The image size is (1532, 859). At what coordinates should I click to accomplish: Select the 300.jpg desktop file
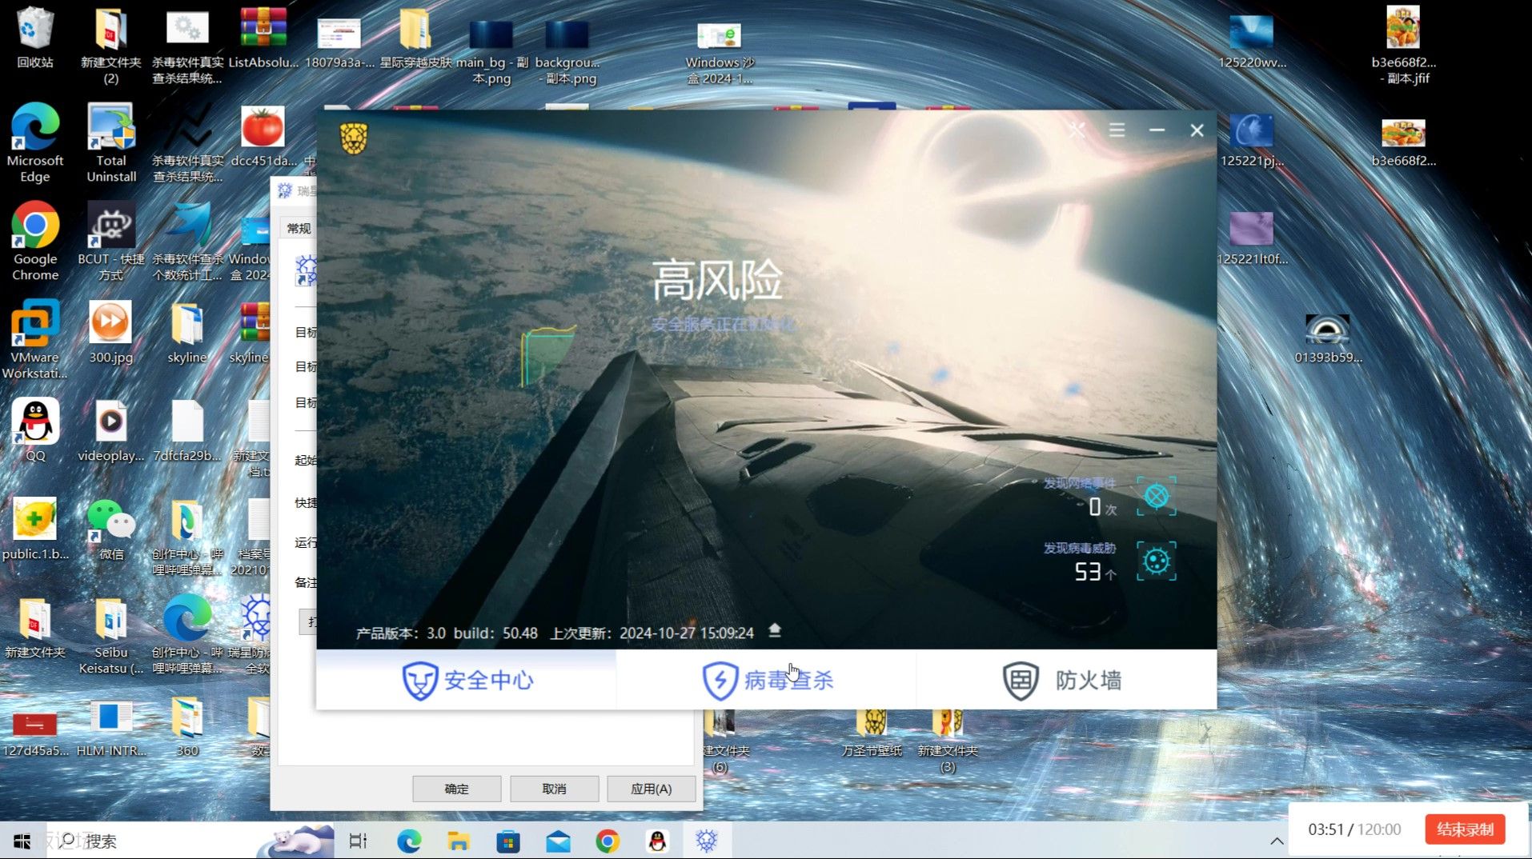point(111,332)
